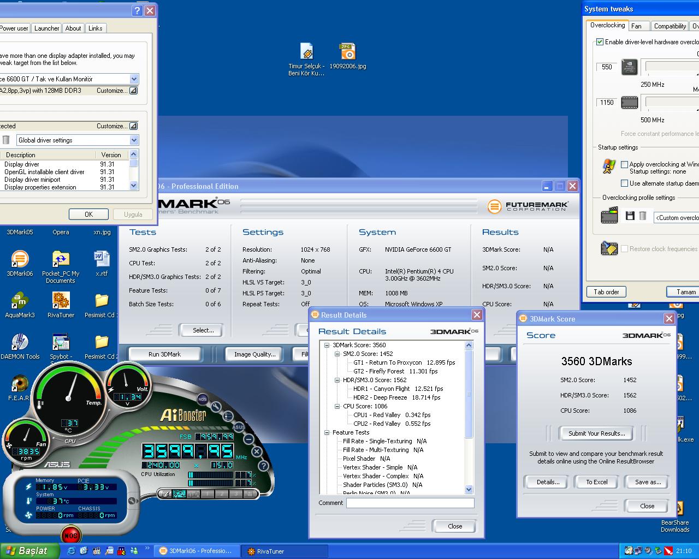
Task: Collapse the SM2.0 Score: 1452 node
Action: (x=337, y=354)
